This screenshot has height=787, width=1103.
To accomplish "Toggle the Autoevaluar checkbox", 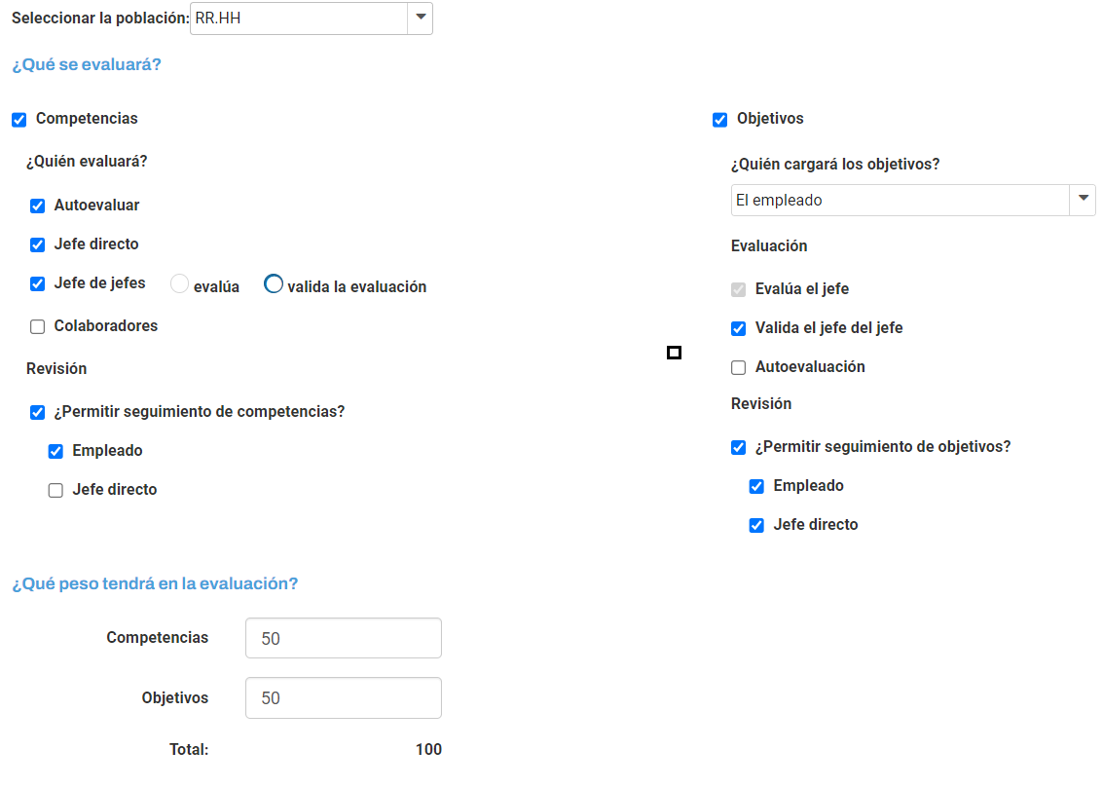I will [x=37, y=206].
